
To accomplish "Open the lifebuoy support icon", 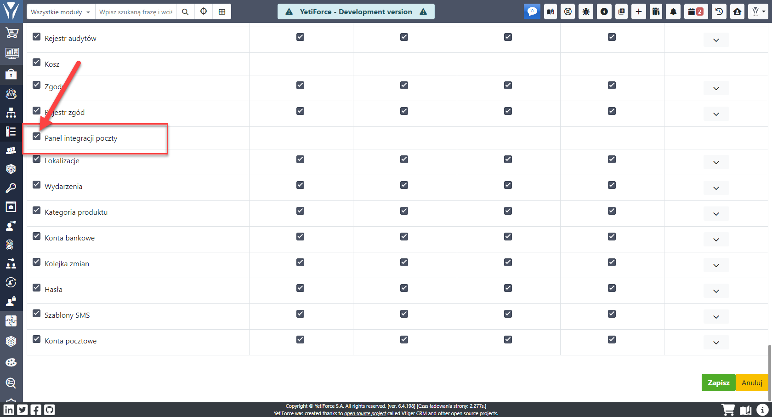I will 568,11.
